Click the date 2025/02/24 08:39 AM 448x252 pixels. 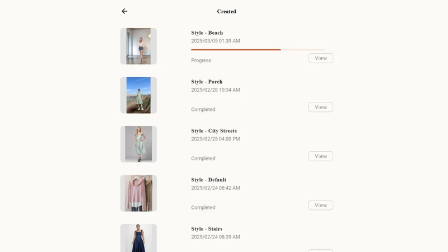[216, 237]
